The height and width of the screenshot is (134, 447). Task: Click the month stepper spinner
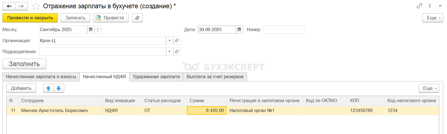[98, 29]
